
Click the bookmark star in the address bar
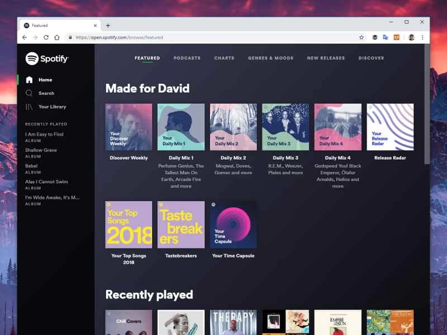pos(362,37)
